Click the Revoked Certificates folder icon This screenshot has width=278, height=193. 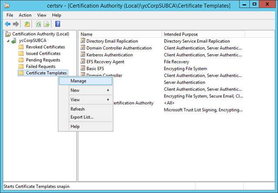pos(21,47)
